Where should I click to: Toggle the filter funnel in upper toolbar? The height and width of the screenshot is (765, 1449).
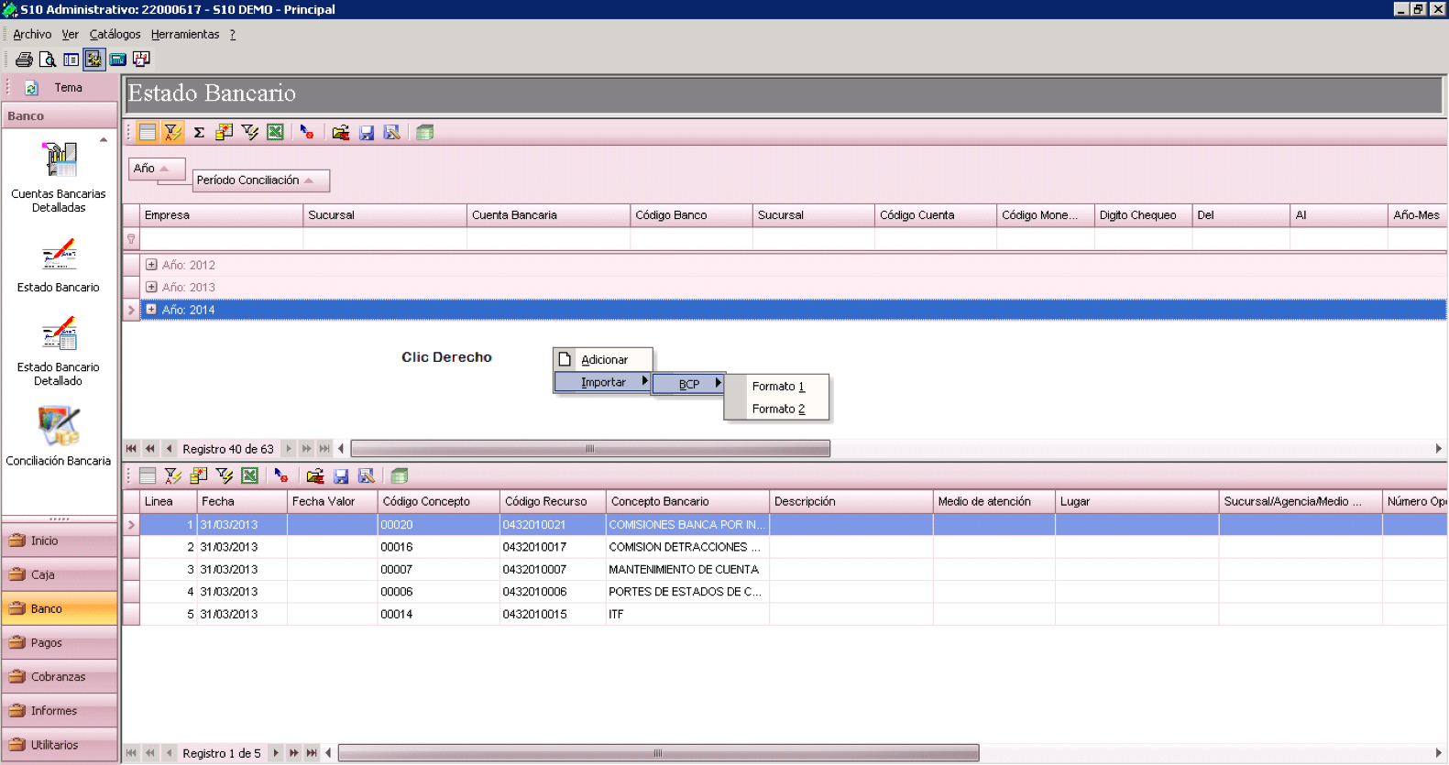[172, 133]
